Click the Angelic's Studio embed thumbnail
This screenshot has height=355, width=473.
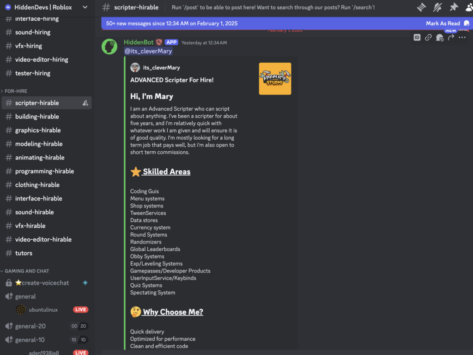tap(275, 79)
